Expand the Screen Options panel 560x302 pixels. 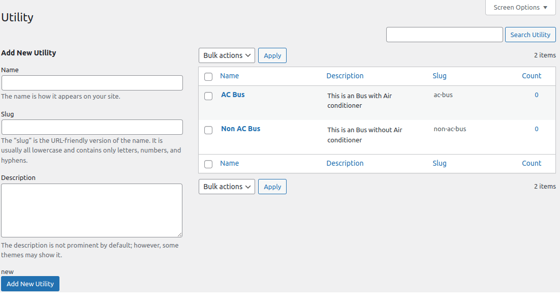tap(520, 7)
